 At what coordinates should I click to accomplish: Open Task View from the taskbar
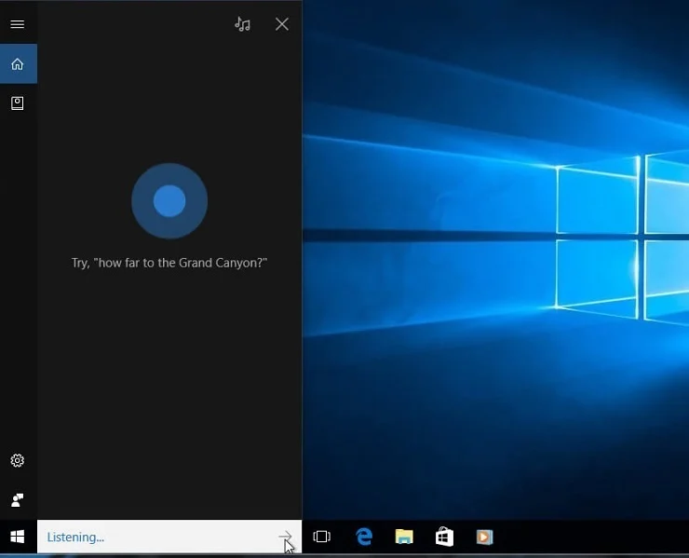[x=322, y=537]
